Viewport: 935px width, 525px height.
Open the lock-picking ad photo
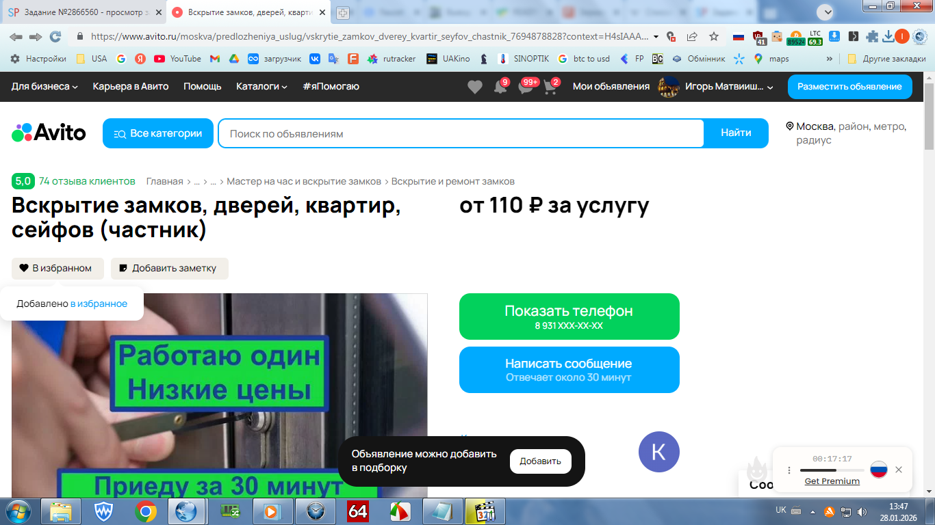220,396
